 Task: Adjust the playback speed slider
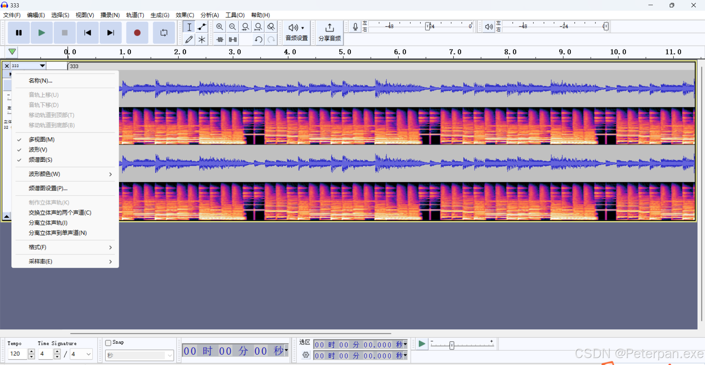point(452,345)
